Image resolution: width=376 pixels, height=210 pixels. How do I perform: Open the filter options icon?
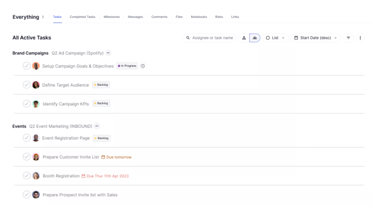348,38
